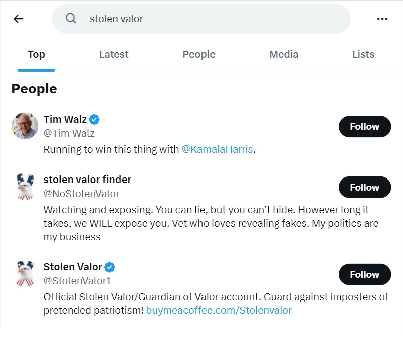Screen dimensions: 403x357
Task: Visit the buymeacoffee.com/Stolenvalor link
Action: [219, 310]
